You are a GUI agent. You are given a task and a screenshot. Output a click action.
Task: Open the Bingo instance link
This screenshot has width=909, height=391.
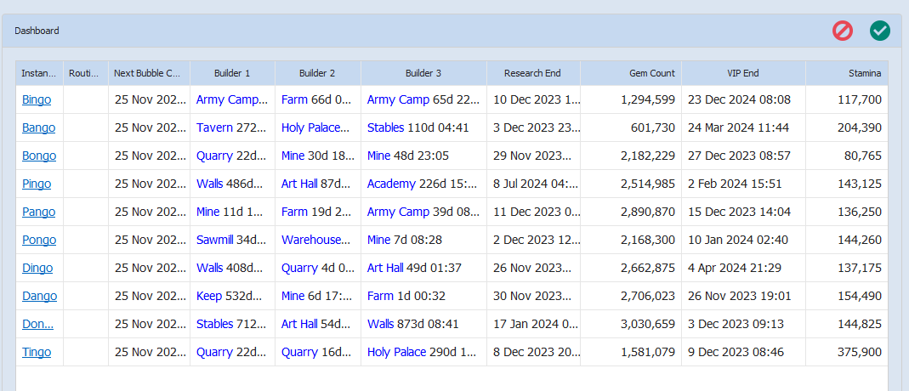coord(37,99)
